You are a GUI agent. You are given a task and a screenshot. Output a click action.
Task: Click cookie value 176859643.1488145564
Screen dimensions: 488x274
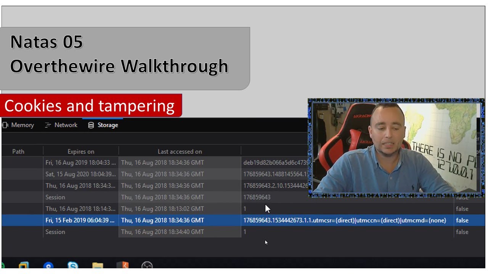[275, 174]
